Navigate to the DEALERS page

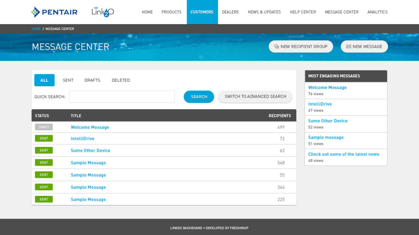coord(230,12)
